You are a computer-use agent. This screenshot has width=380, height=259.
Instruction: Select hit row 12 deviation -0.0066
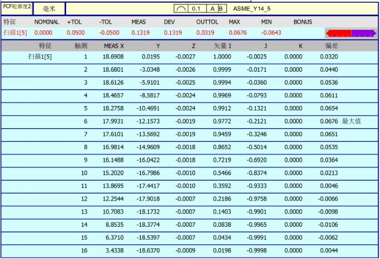pos(328,199)
